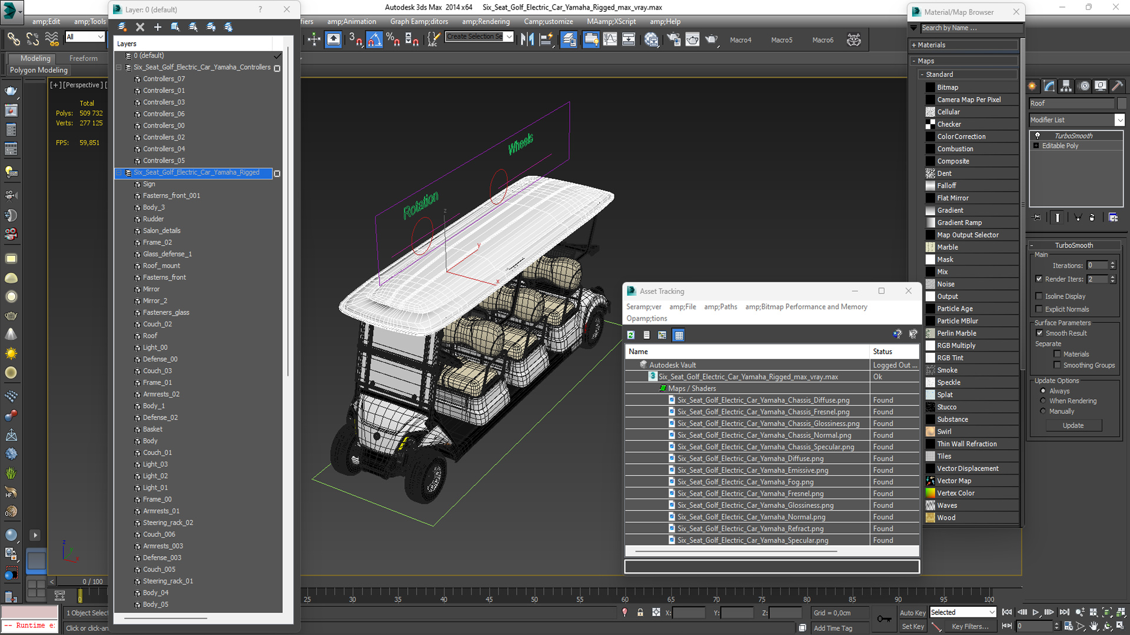
Task: Open the Display command panel tab
Action: click(x=1101, y=86)
